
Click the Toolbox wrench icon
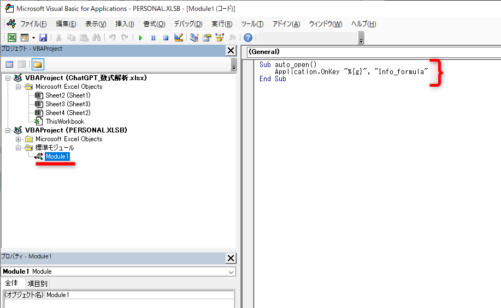(x=232, y=38)
